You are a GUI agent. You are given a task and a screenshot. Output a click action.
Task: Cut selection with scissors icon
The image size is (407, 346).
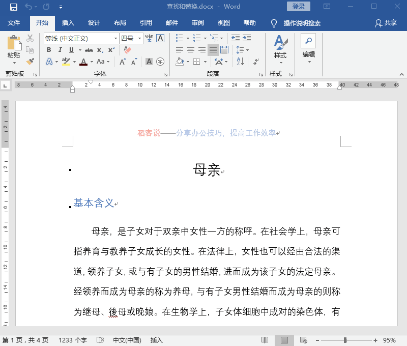(x=30, y=38)
